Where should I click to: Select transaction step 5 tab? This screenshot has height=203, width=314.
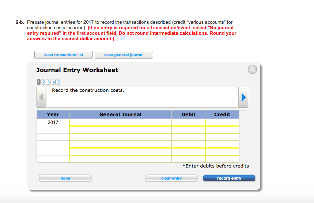coord(58,82)
